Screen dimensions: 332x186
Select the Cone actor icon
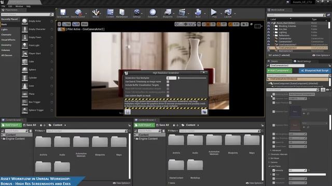tap(25, 86)
